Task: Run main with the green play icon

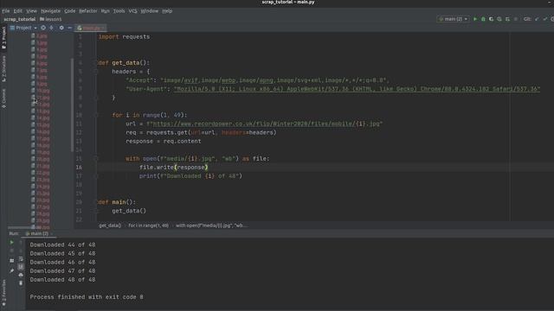Action: tap(475, 19)
